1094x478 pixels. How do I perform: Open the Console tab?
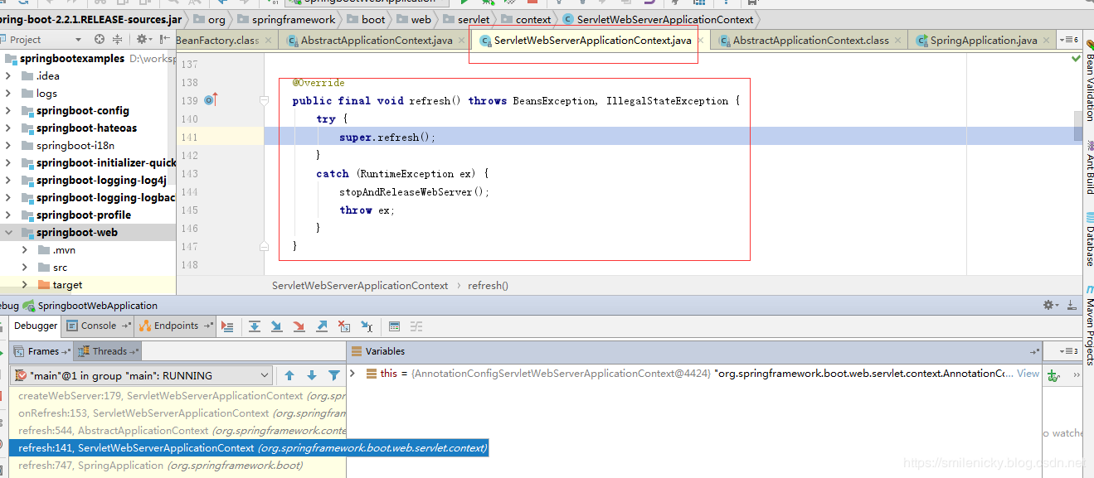point(98,326)
